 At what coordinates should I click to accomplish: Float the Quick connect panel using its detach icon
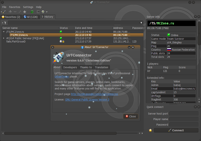pyautogui.click(x=195, y=107)
